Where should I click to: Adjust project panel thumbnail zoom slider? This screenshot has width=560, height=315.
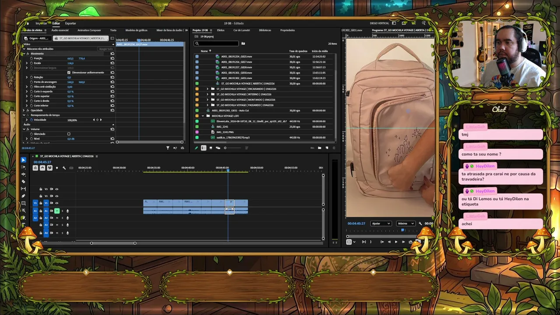coord(225,148)
